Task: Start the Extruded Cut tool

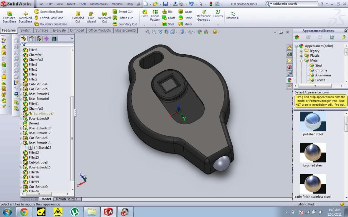Action: click(78, 17)
